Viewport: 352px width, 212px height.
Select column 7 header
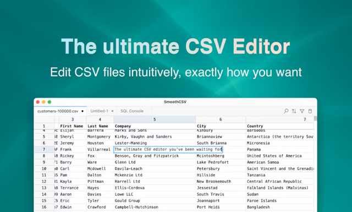click(280, 119)
